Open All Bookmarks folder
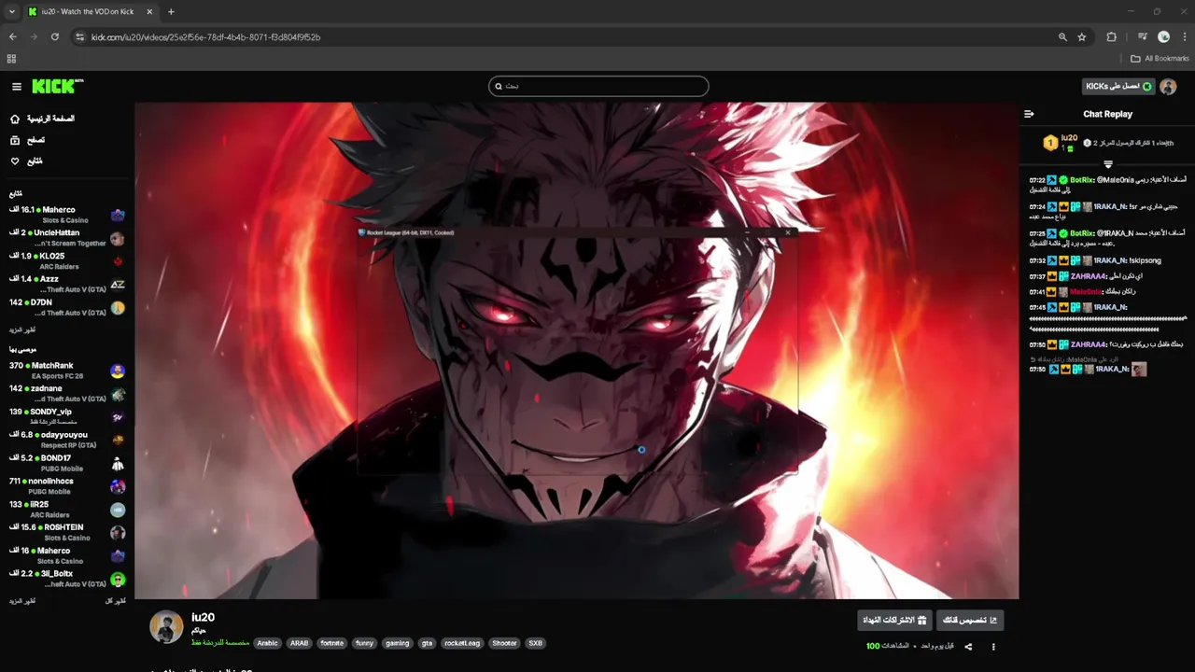The height and width of the screenshot is (672, 1195). tap(1160, 58)
